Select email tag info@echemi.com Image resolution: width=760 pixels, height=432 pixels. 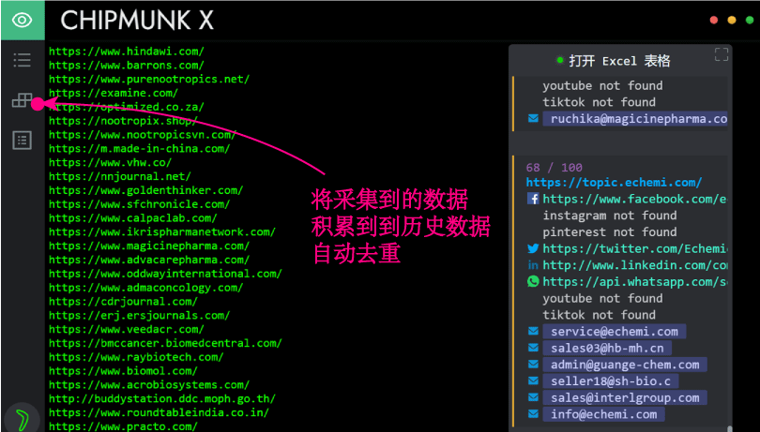pyautogui.click(x=603, y=414)
